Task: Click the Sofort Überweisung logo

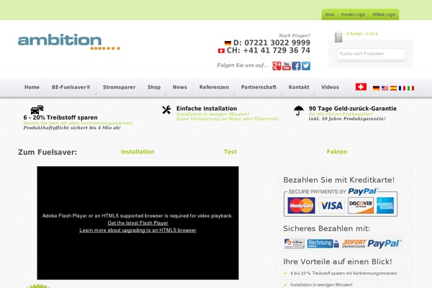Action: coord(354,243)
